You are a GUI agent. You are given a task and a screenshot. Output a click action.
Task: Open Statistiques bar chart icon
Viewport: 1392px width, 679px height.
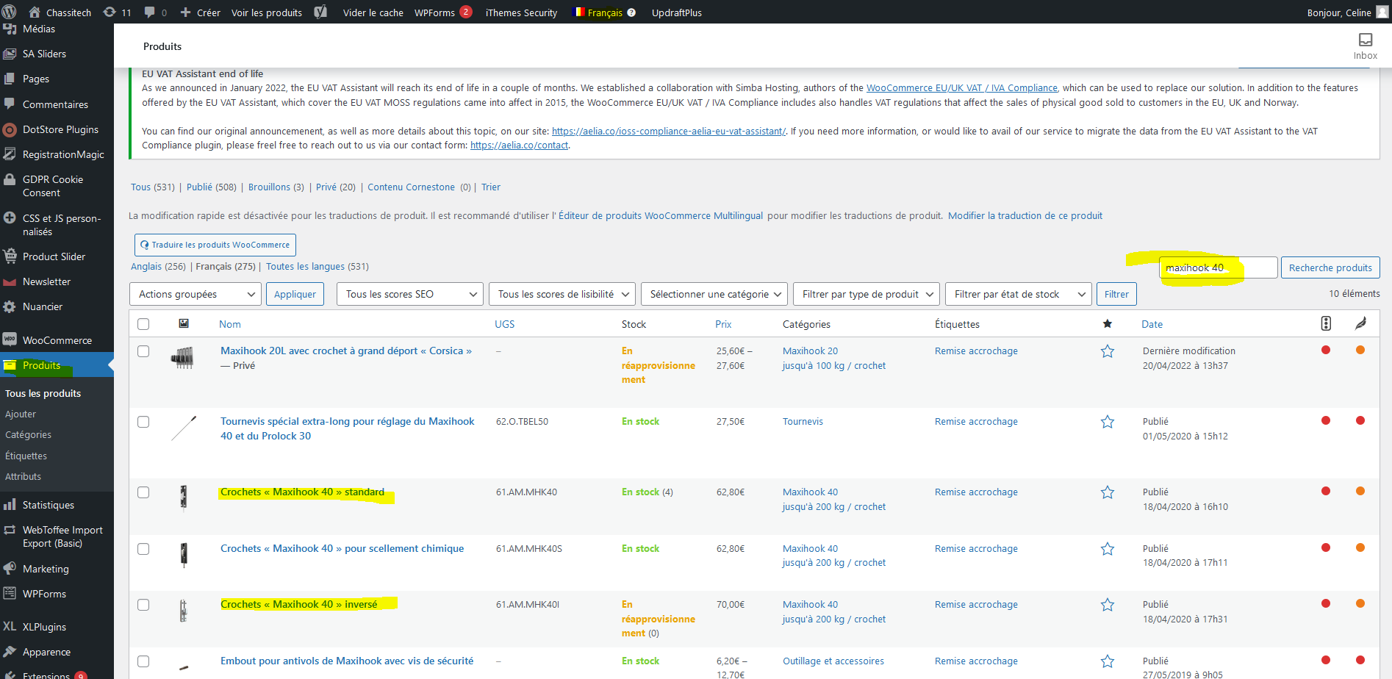point(10,505)
